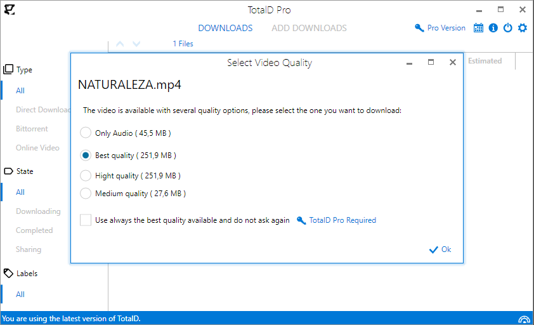Move download down with the down chevron
This screenshot has width=534, height=325.
pos(136,44)
